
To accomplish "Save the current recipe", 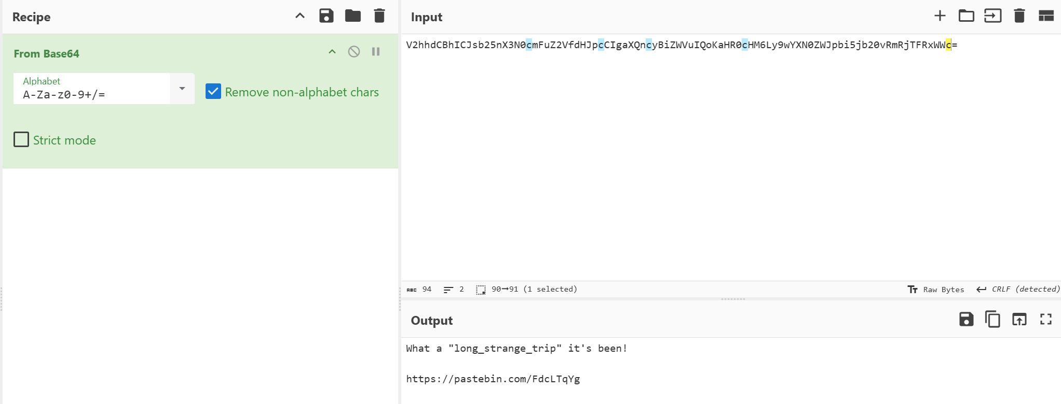I will tap(326, 16).
